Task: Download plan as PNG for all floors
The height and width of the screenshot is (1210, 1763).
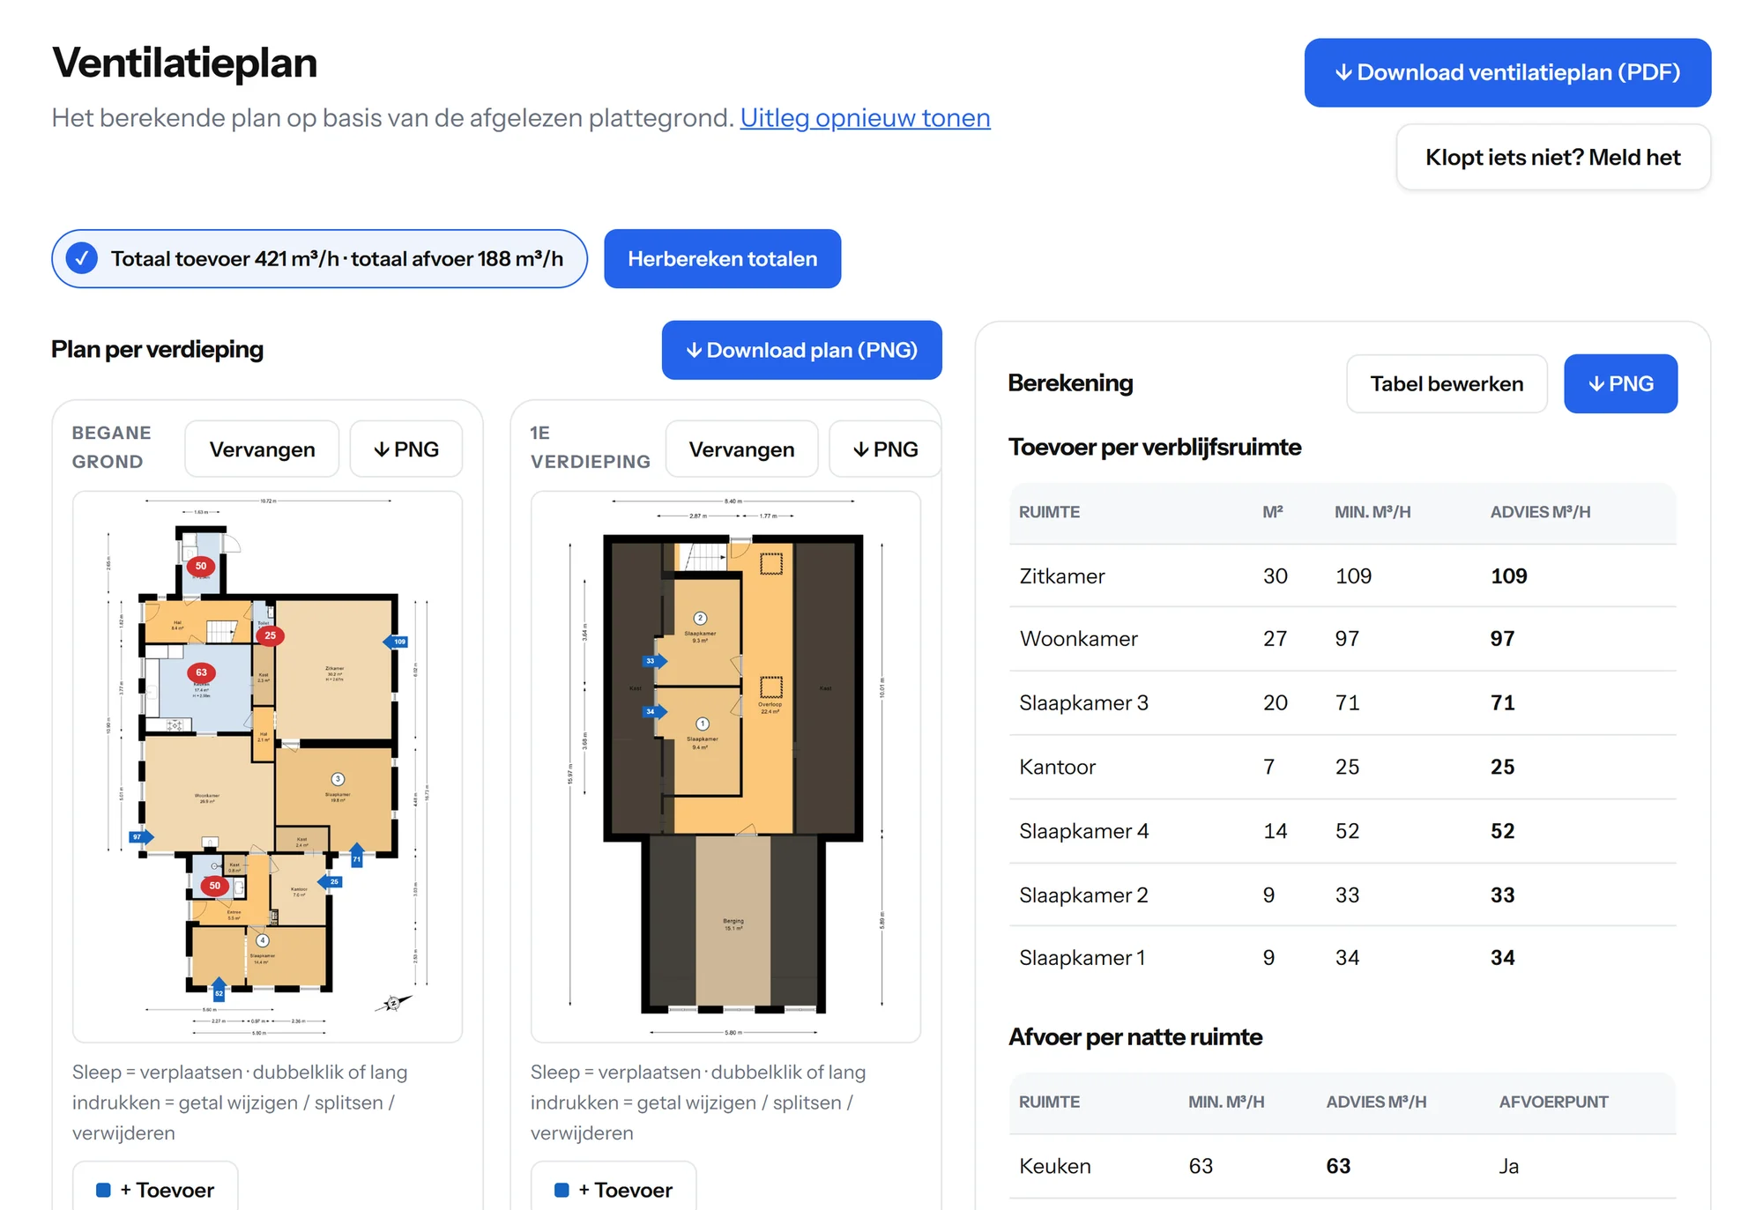Action: coord(801,350)
